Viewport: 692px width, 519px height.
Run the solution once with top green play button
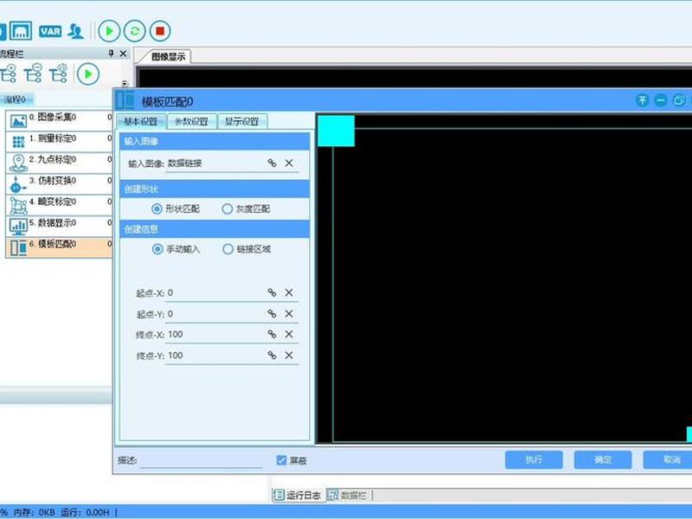tap(109, 31)
